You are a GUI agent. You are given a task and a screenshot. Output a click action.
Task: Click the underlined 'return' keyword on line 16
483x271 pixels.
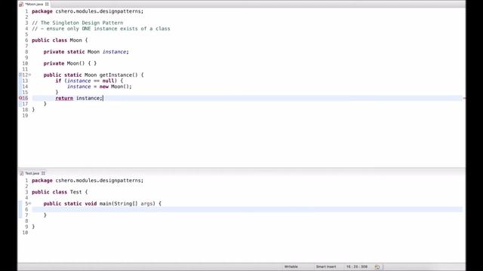pyautogui.click(x=64, y=98)
